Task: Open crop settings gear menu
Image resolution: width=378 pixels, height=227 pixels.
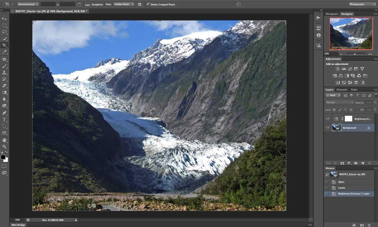Action: point(140,4)
